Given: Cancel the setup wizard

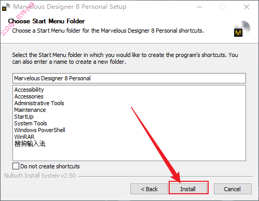Looking at the screenshot, I should (233, 189).
